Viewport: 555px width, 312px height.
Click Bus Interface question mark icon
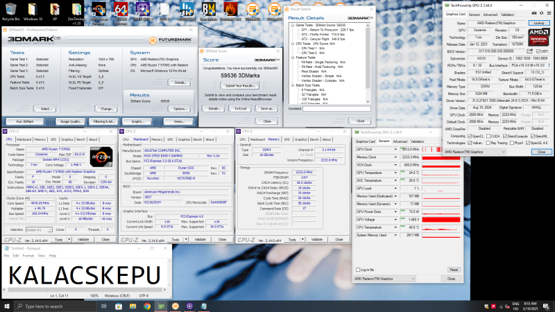pos(549,65)
